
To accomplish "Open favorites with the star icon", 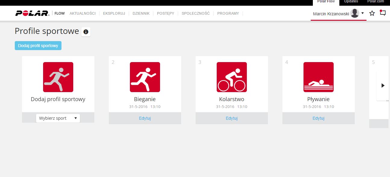I will [372, 13].
